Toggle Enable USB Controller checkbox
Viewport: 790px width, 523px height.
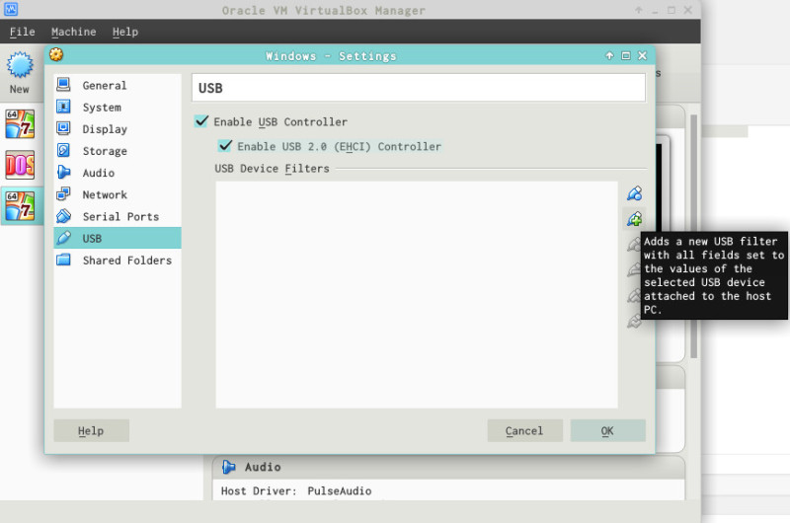click(x=201, y=121)
